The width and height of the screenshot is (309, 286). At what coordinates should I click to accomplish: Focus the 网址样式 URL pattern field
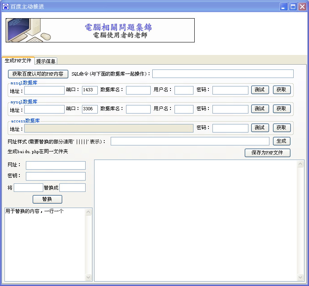pos(190,141)
